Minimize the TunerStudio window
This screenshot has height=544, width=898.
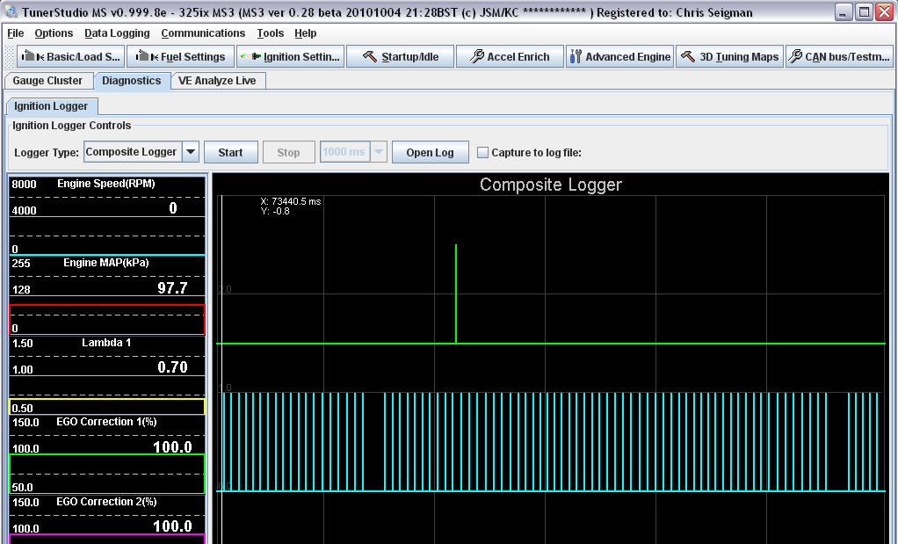[x=843, y=12]
